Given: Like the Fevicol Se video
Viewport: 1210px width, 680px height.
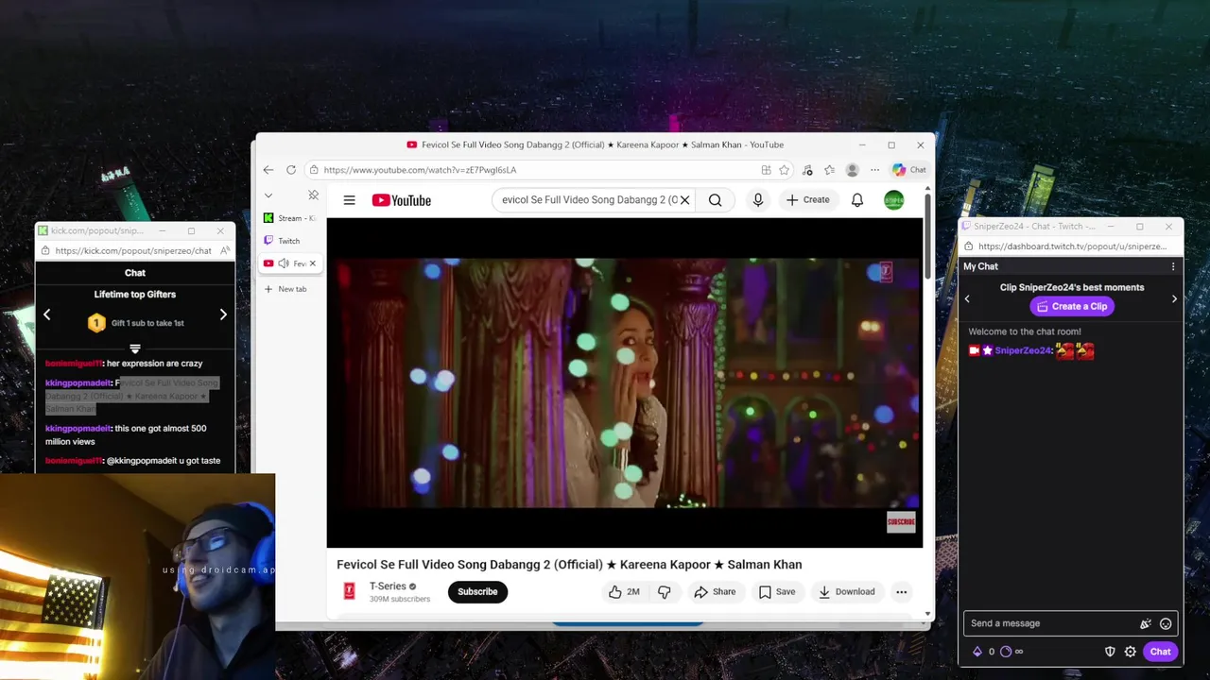Looking at the screenshot, I should (x=624, y=592).
